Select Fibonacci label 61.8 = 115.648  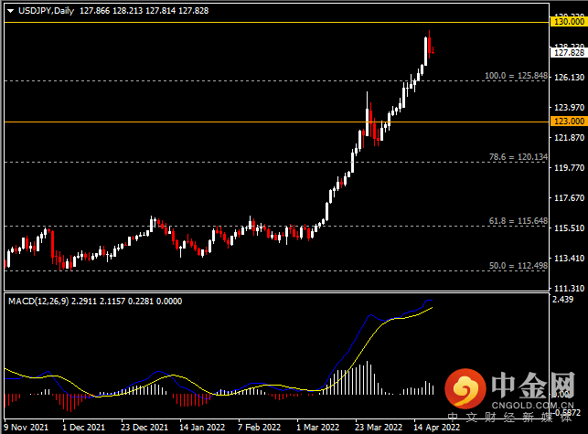pyautogui.click(x=519, y=221)
